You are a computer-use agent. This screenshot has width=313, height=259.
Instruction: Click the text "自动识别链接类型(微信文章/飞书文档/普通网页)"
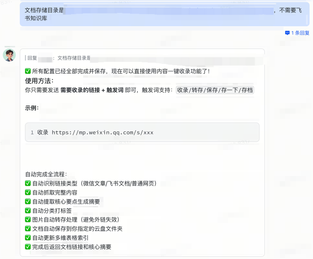(94, 184)
